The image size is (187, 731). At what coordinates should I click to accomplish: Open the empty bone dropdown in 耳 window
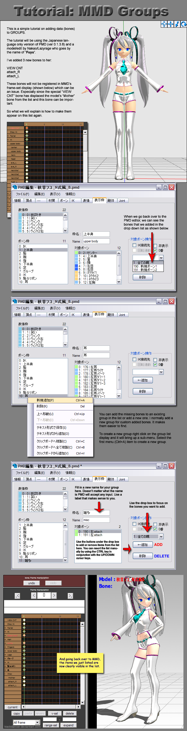161,372
